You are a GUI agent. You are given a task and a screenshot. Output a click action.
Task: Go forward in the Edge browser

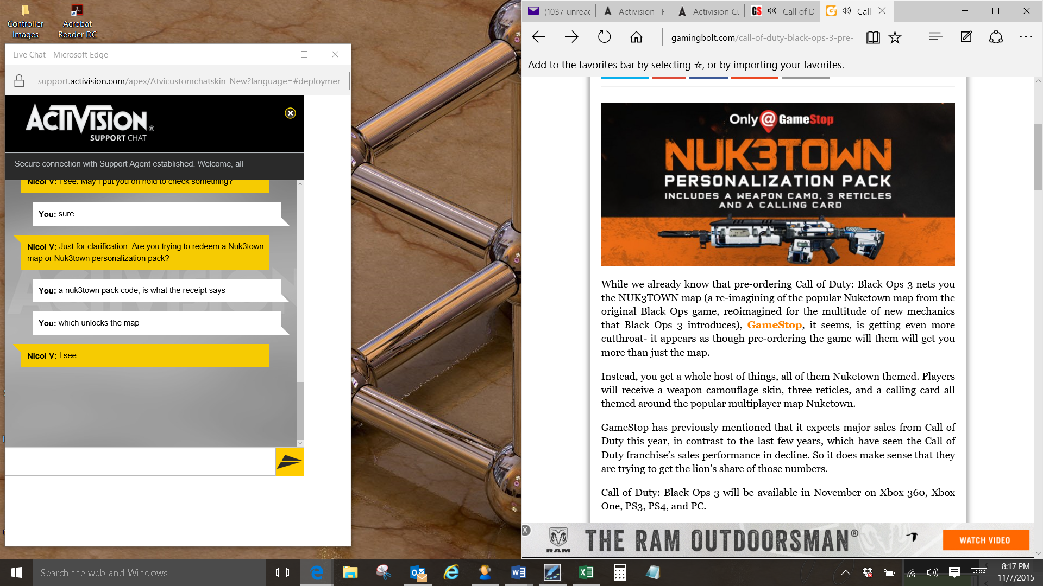(571, 37)
